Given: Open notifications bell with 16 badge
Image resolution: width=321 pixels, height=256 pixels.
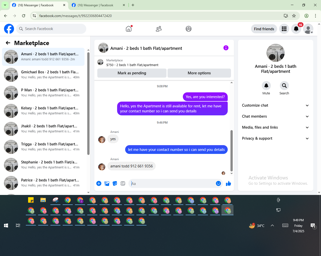Looking at the screenshot, I should tap(296, 29).
